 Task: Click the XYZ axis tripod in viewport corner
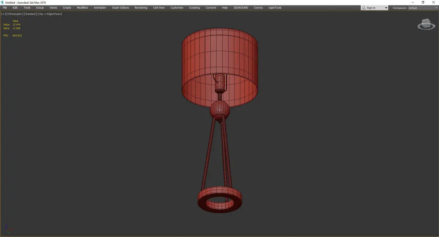9,229
